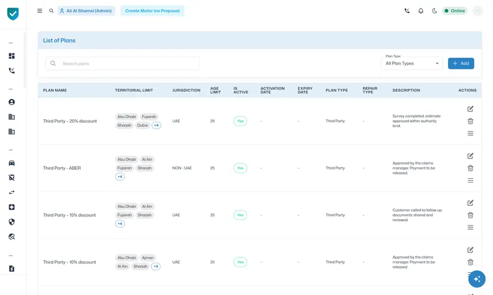
Task: Toggle dark mode moon icon
Action: click(434, 10)
